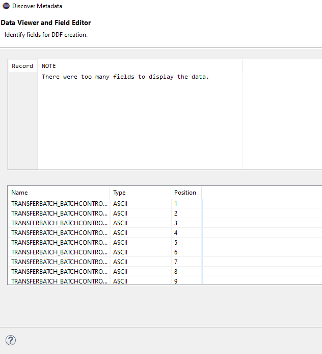Select the field row at position 1
The height and width of the screenshot is (354, 322).
(x=165, y=204)
